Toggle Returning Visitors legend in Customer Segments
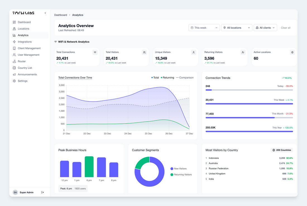 (181, 175)
